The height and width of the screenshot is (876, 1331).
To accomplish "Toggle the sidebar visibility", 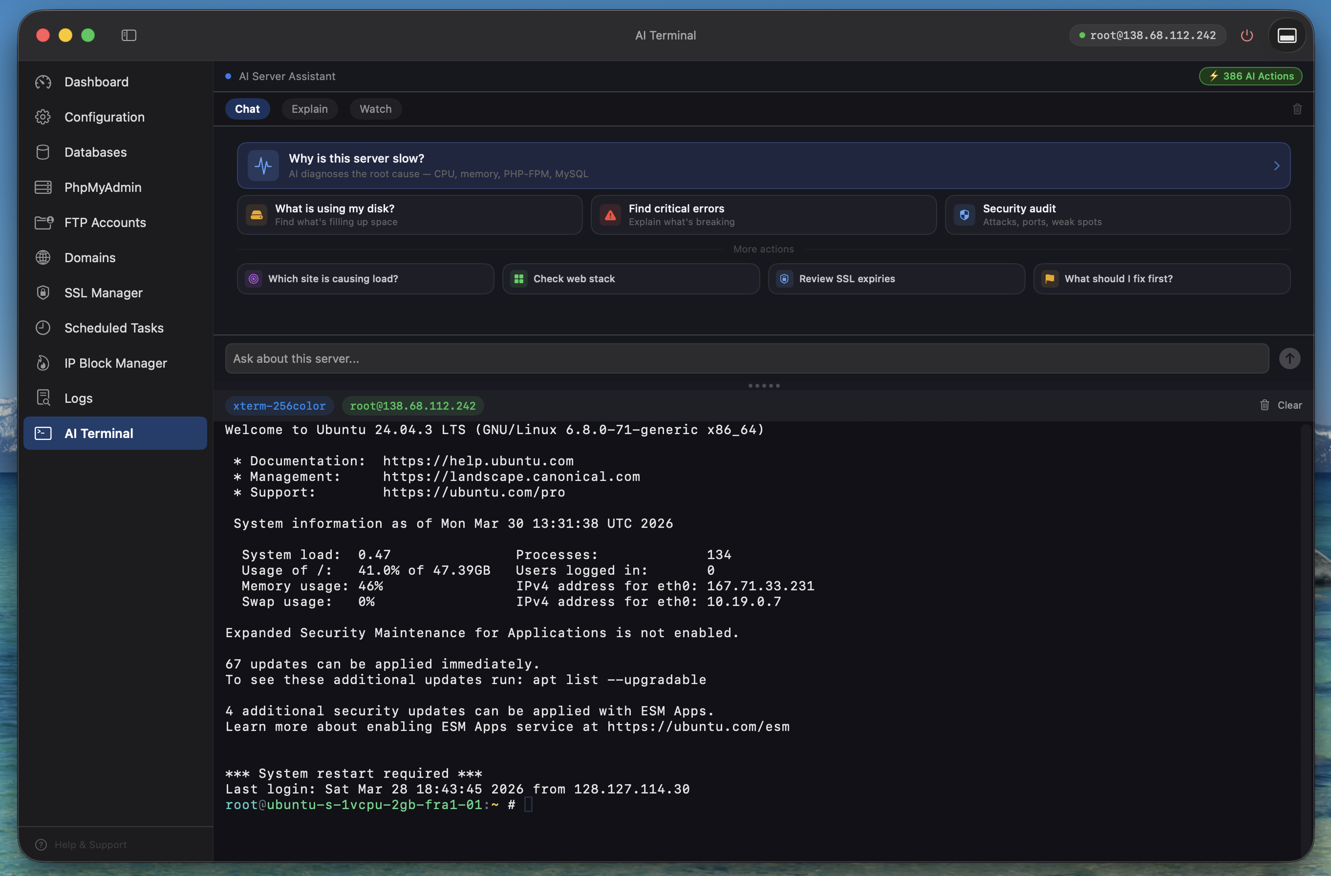I will (x=129, y=35).
